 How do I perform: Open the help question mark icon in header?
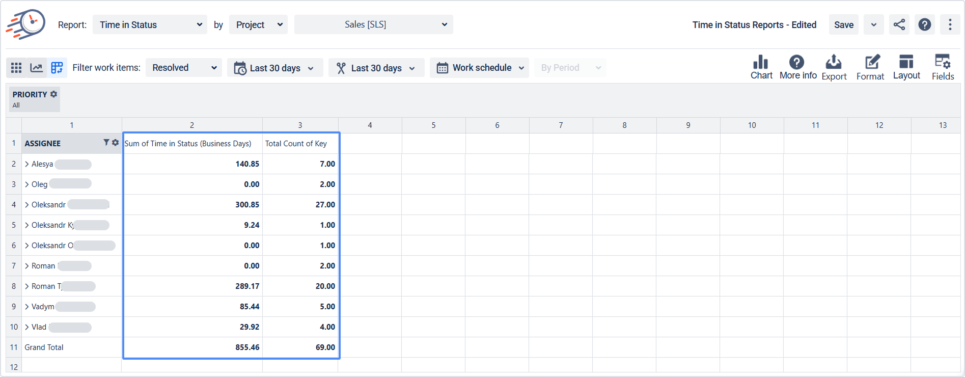(x=925, y=24)
